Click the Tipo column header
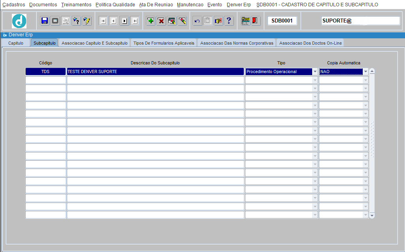Image resolution: width=405 pixels, height=252 pixels. point(281,63)
